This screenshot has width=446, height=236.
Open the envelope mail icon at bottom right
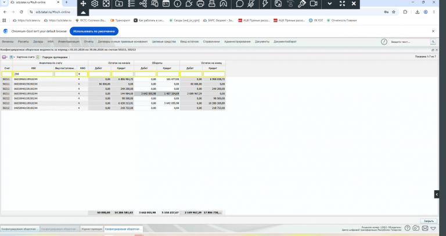tap(425, 228)
